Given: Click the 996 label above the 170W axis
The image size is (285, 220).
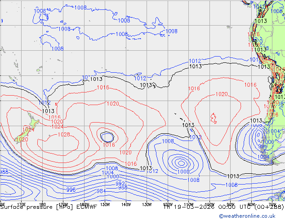Looking at the screenshot, I should (71, 189).
